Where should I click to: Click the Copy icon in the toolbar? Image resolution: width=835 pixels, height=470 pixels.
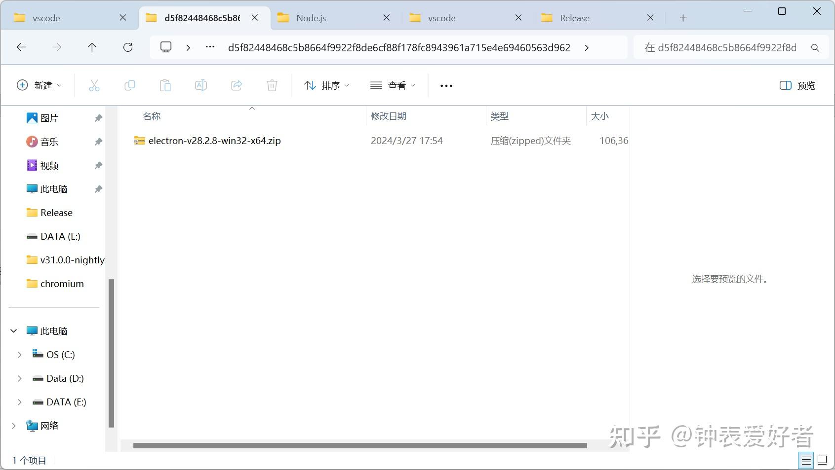(130, 85)
